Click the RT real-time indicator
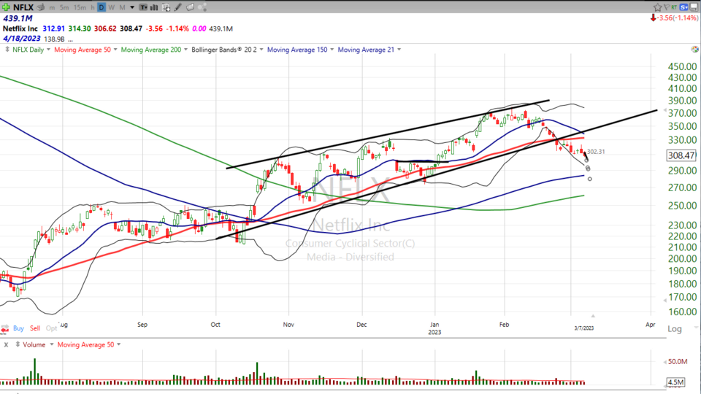The height and width of the screenshot is (394, 701). [x=674, y=7]
